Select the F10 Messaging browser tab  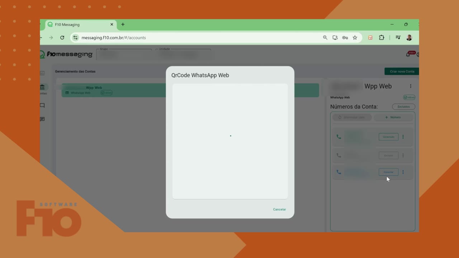(80, 25)
